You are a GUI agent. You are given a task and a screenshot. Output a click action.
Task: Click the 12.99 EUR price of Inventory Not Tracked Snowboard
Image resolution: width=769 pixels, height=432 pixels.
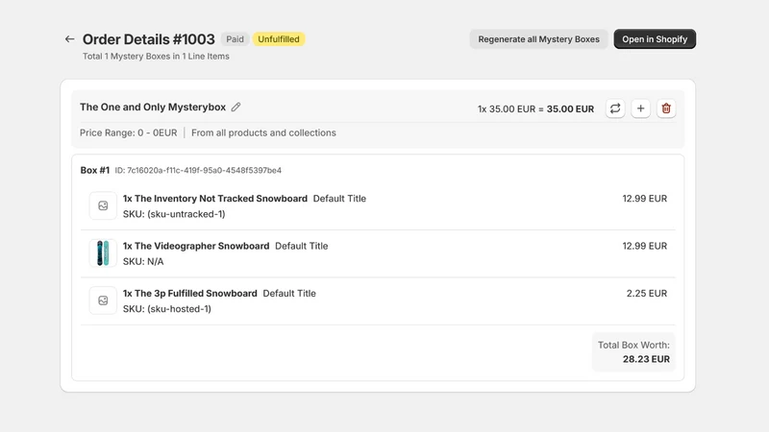coord(644,199)
